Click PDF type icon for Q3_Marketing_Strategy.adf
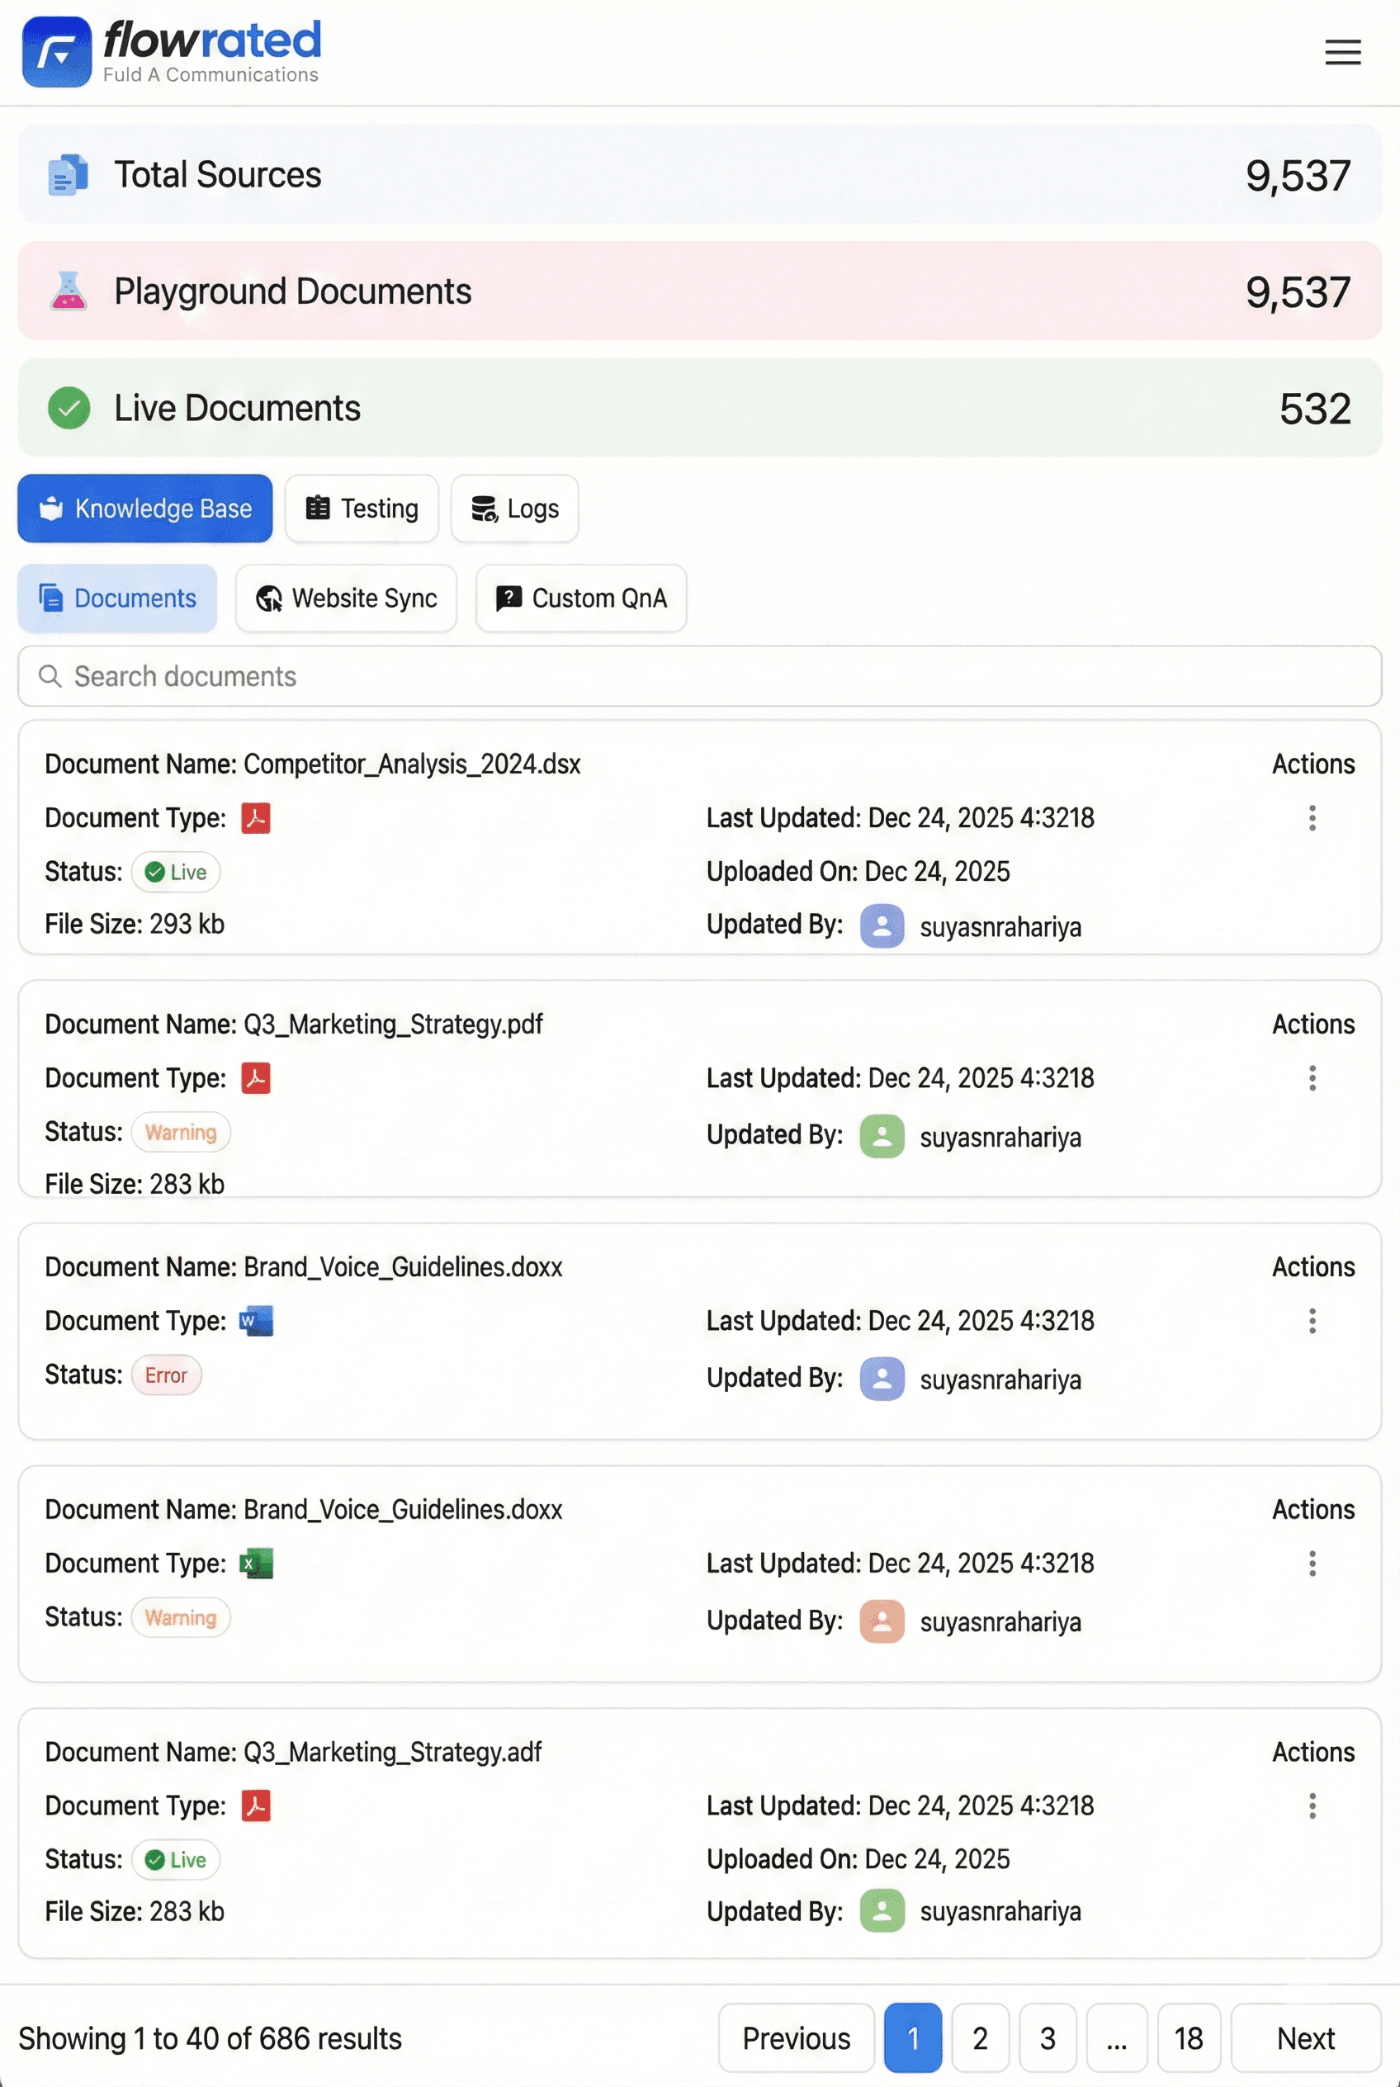1400x2087 pixels. 256,1805
